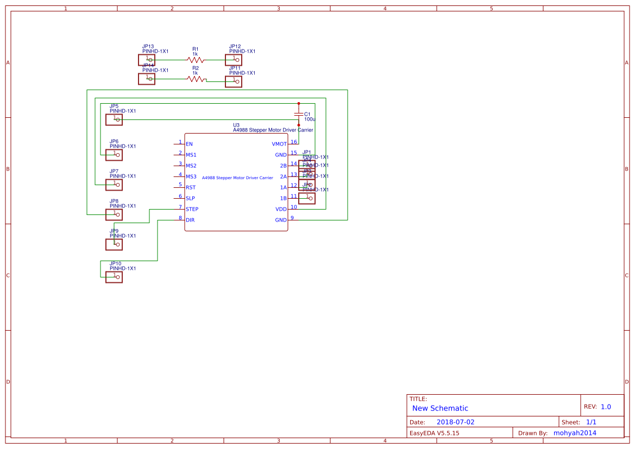Screen dimensions: 635x449
Task: Click the date 2018-07-02
Action: click(x=455, y=422)
